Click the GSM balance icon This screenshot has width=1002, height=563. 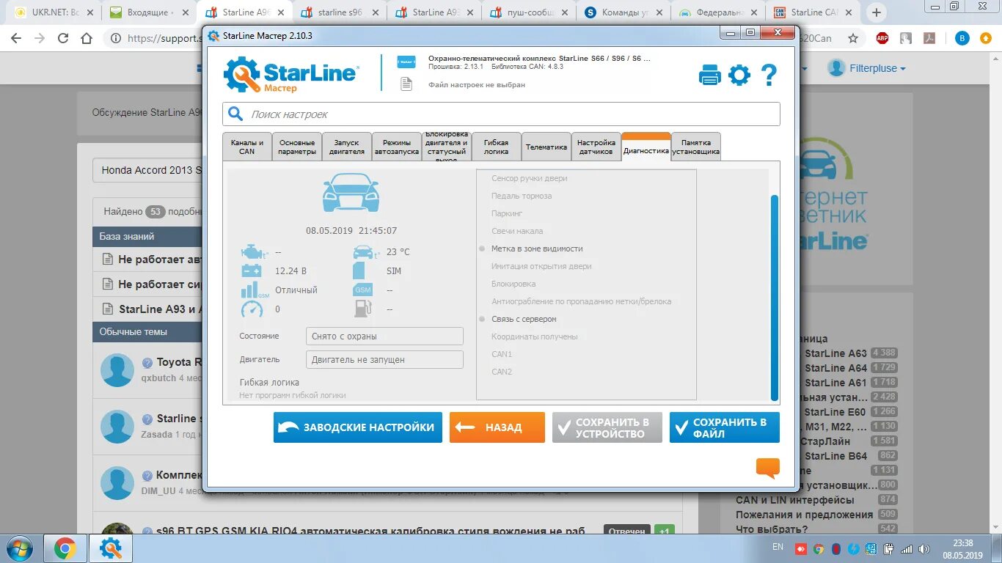click(363, 290)
